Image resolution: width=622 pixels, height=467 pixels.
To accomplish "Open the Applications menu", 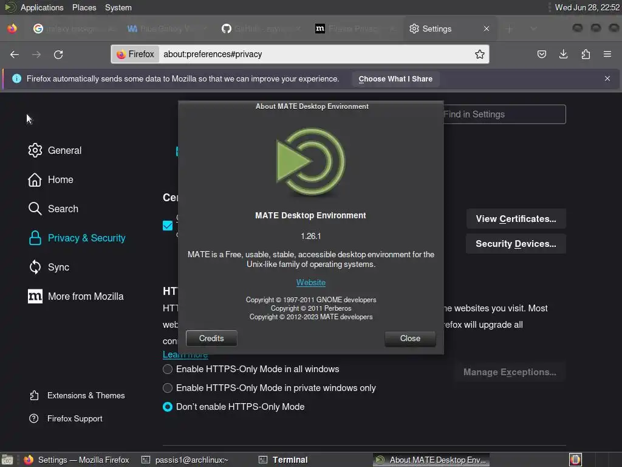I will click(x=42, y=7).
